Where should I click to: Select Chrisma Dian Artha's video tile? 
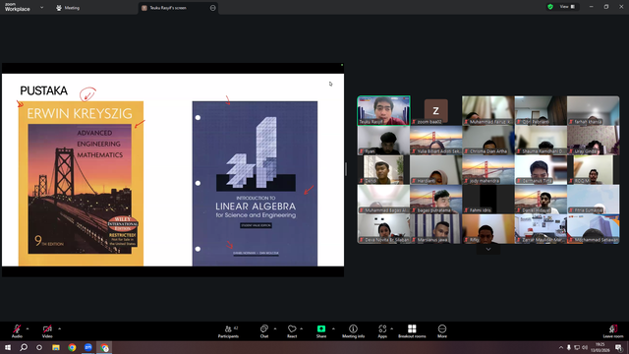point(488,140)
